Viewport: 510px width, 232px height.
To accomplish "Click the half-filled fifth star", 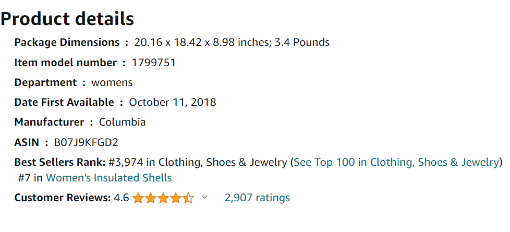I will click(188, 198).
